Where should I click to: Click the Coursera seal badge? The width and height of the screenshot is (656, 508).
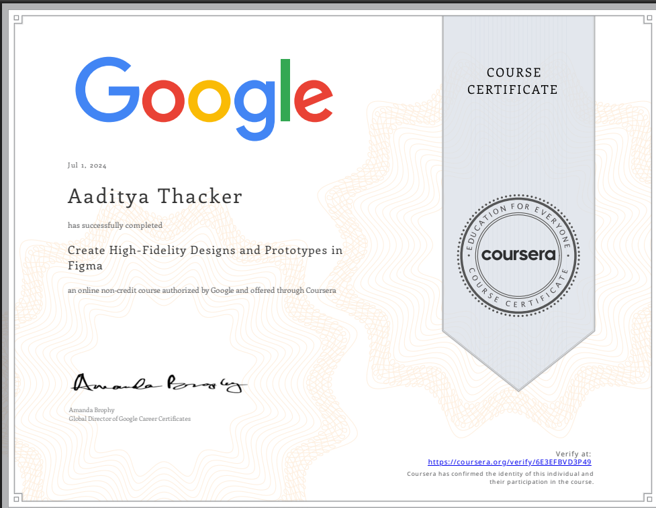(x=518, y=255)
